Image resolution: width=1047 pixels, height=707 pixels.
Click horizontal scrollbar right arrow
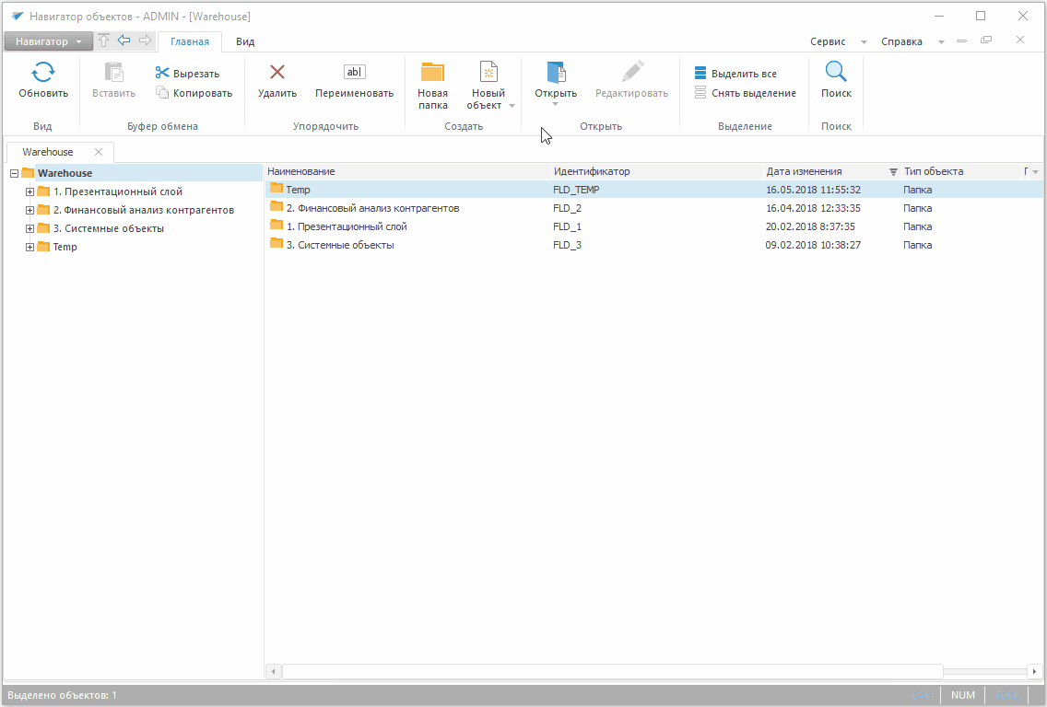(x=1034, y=672)
